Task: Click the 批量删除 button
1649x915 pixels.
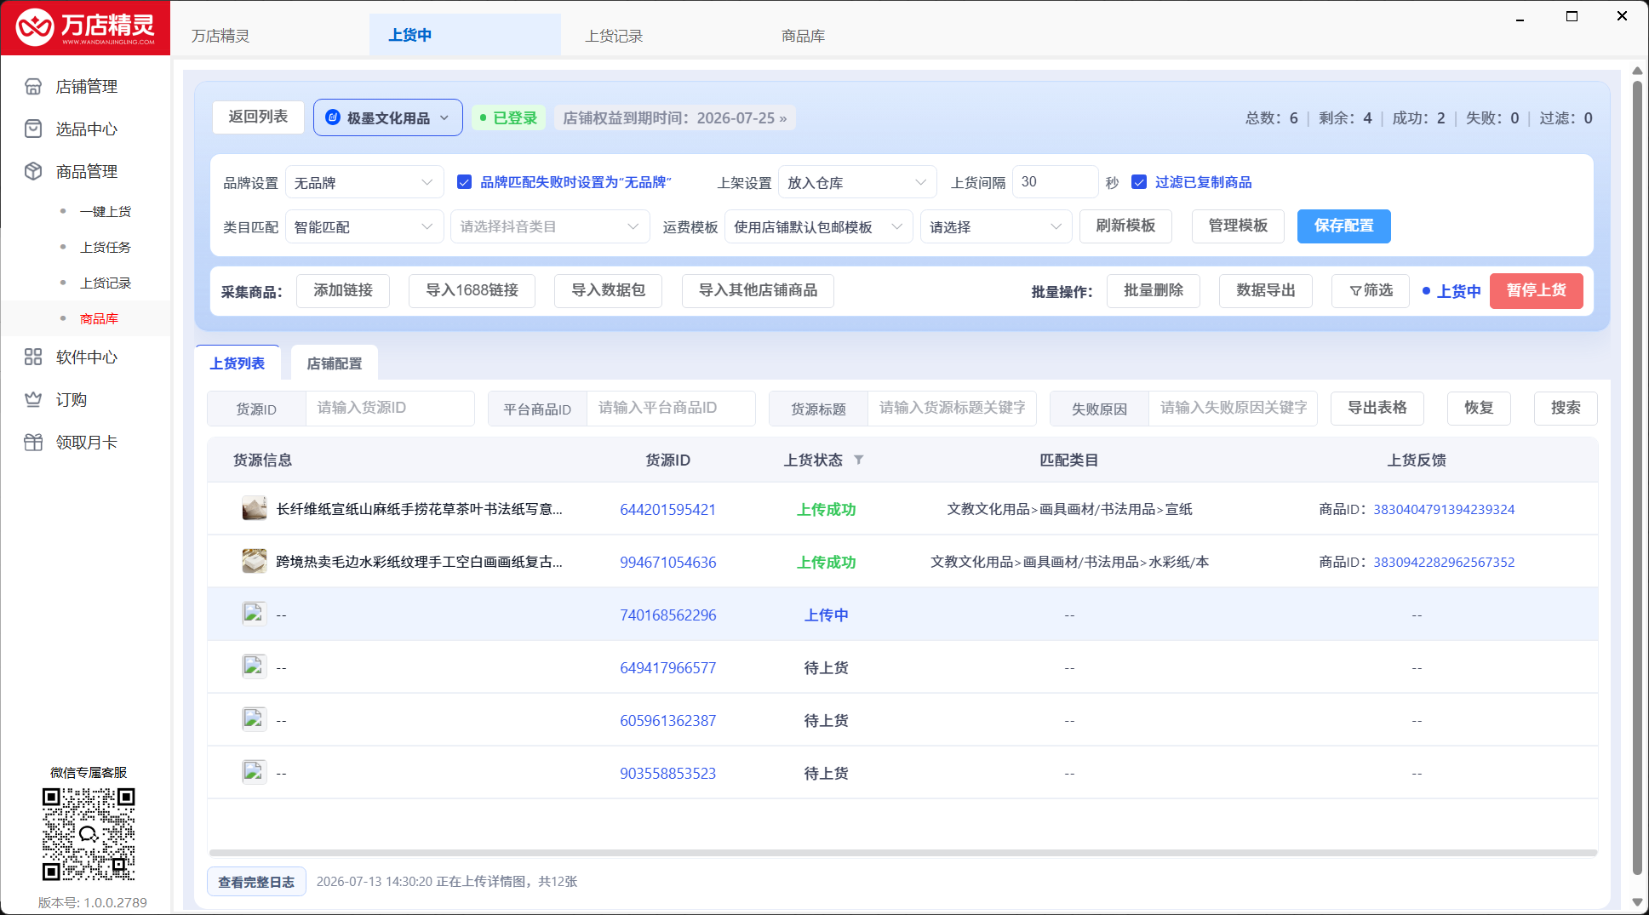Action: coord(1154,290)
